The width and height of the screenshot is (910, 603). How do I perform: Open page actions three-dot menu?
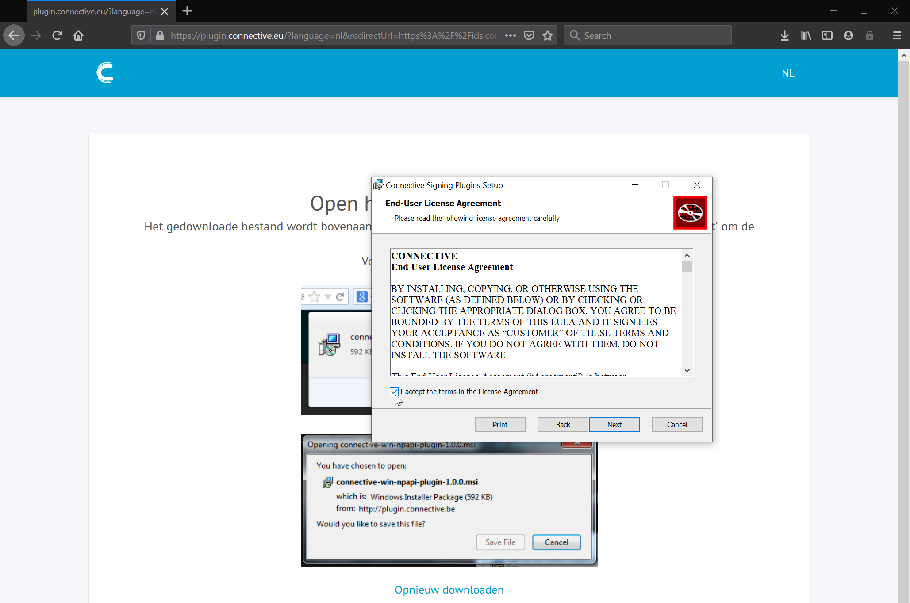[x=510, y=35]
